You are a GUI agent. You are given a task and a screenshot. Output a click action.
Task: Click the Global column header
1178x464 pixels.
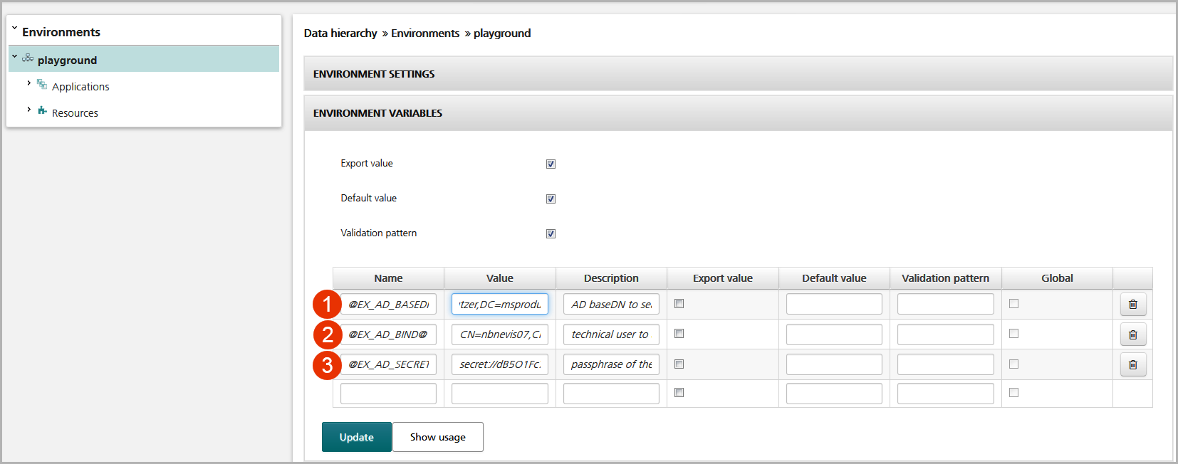(1057, 278)
